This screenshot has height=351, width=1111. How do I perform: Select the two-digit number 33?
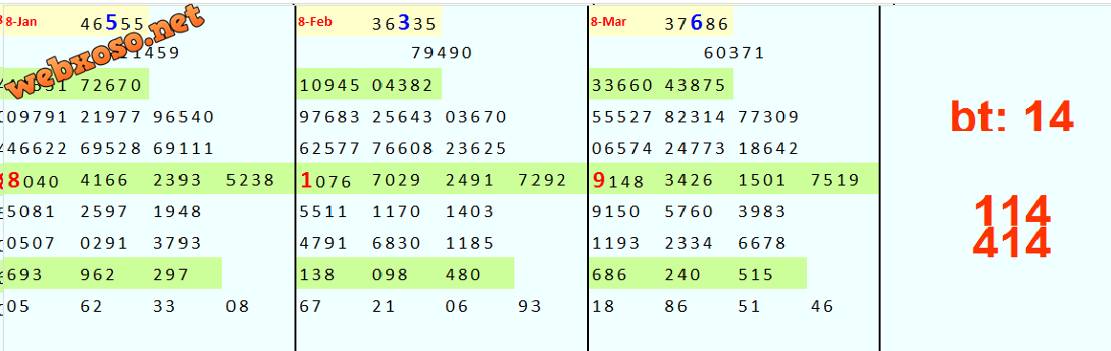tap(164, 306)
